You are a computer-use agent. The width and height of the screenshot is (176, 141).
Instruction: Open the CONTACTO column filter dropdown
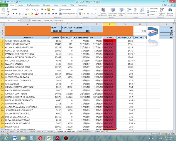(145, 38)
